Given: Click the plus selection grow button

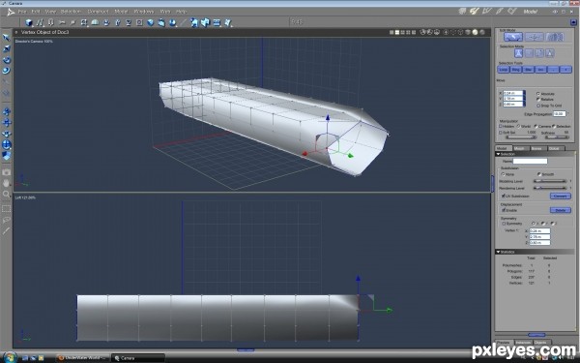Looking at the screenshot, I should click(565, 70).
